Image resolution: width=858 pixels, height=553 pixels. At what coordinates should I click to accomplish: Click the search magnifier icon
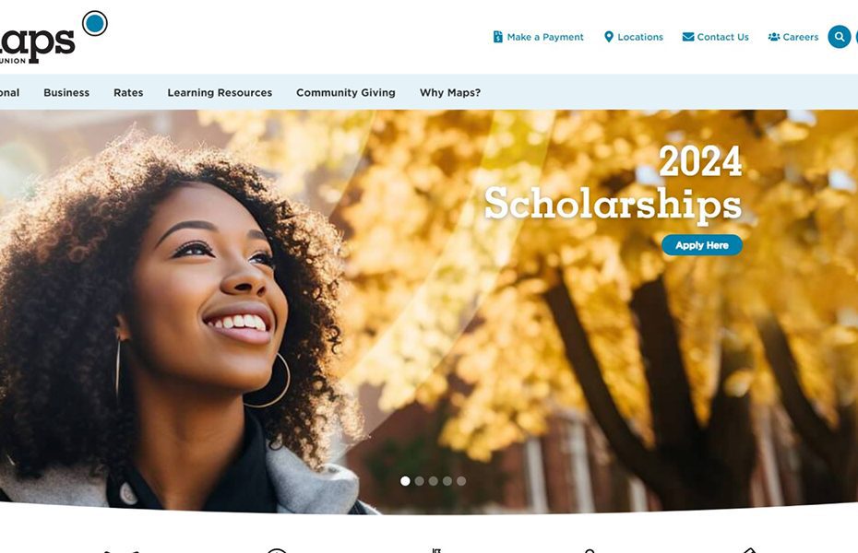click(x=839, y=37)
